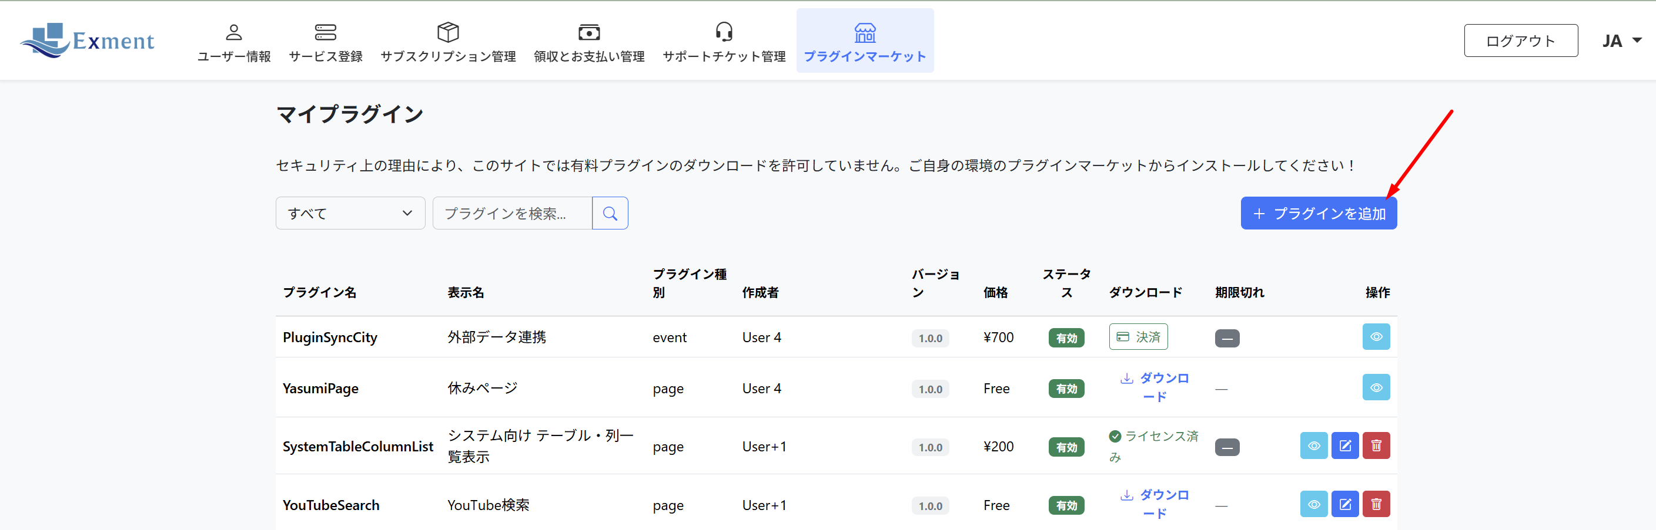The image size is (1656, 530).
Task: Click expiry dash badge for PluginSyncCity
Action: [1227, 338]
